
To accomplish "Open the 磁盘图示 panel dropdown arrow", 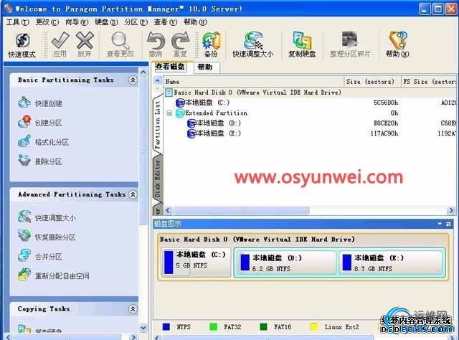I will click(440, 224).
